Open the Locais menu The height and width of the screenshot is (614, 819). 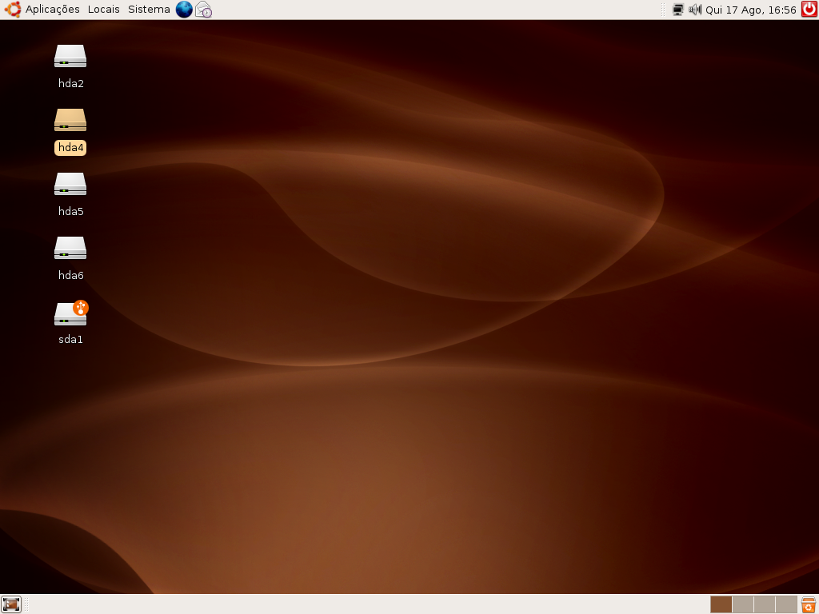(x=103, y=10)
